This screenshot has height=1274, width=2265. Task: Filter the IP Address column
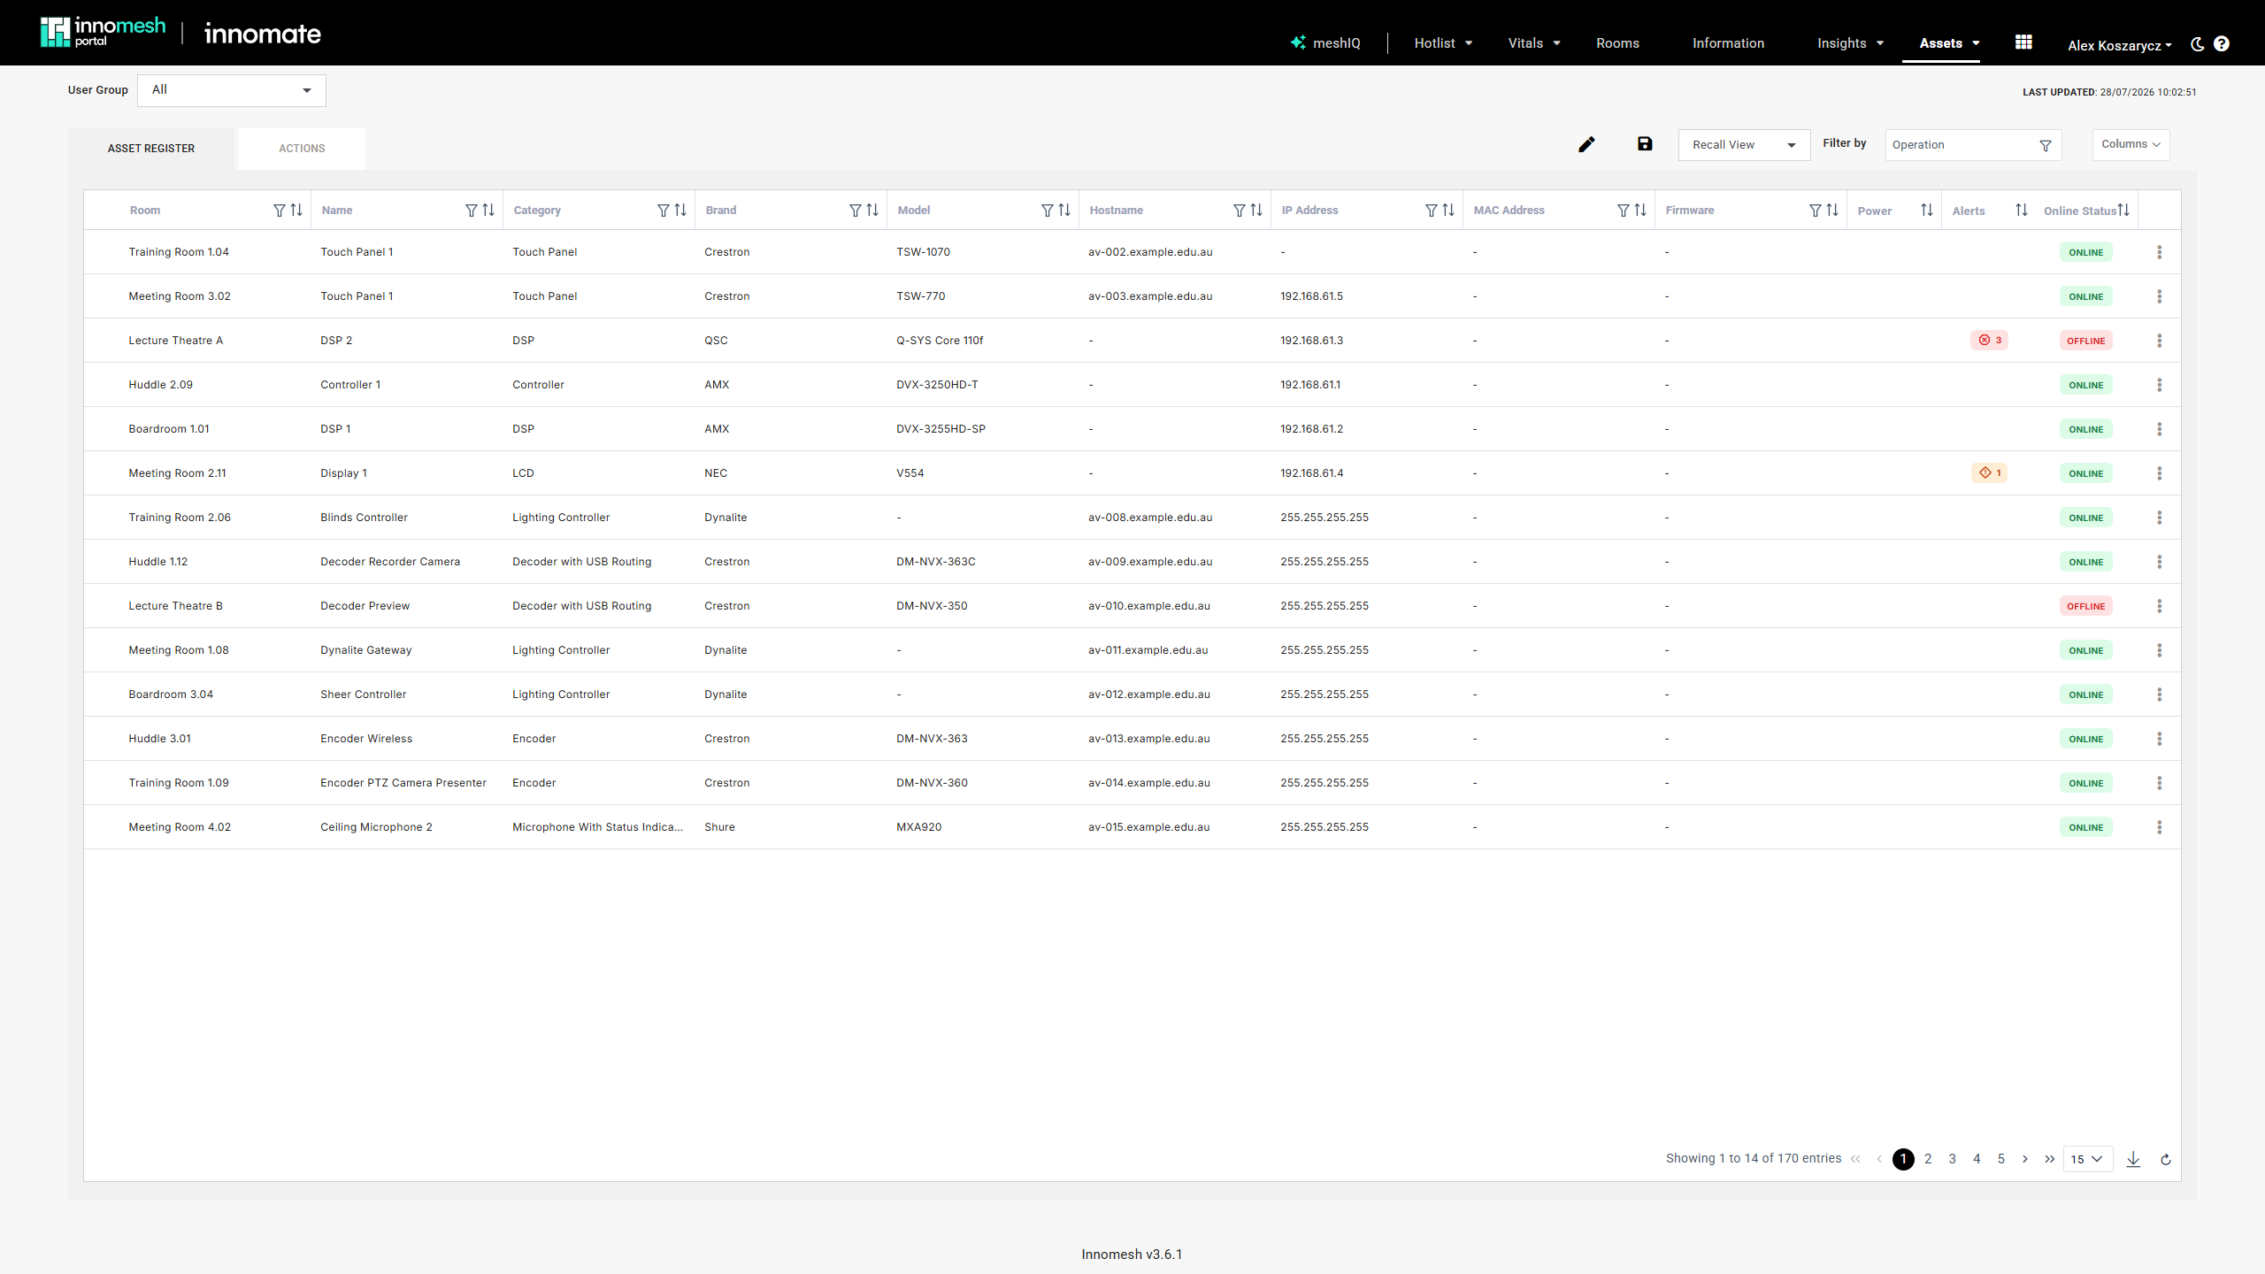click(x=1432, y=210)
